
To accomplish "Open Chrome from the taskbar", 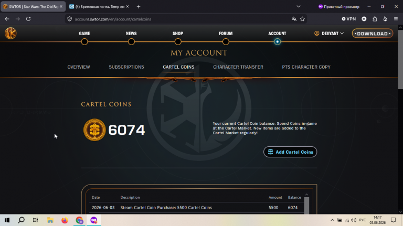I will coord(79,220).
